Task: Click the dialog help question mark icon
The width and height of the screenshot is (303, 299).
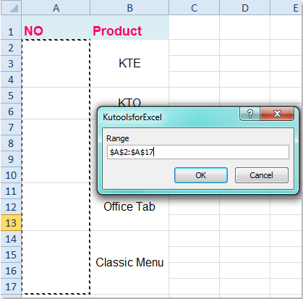Action: (250, 114)
